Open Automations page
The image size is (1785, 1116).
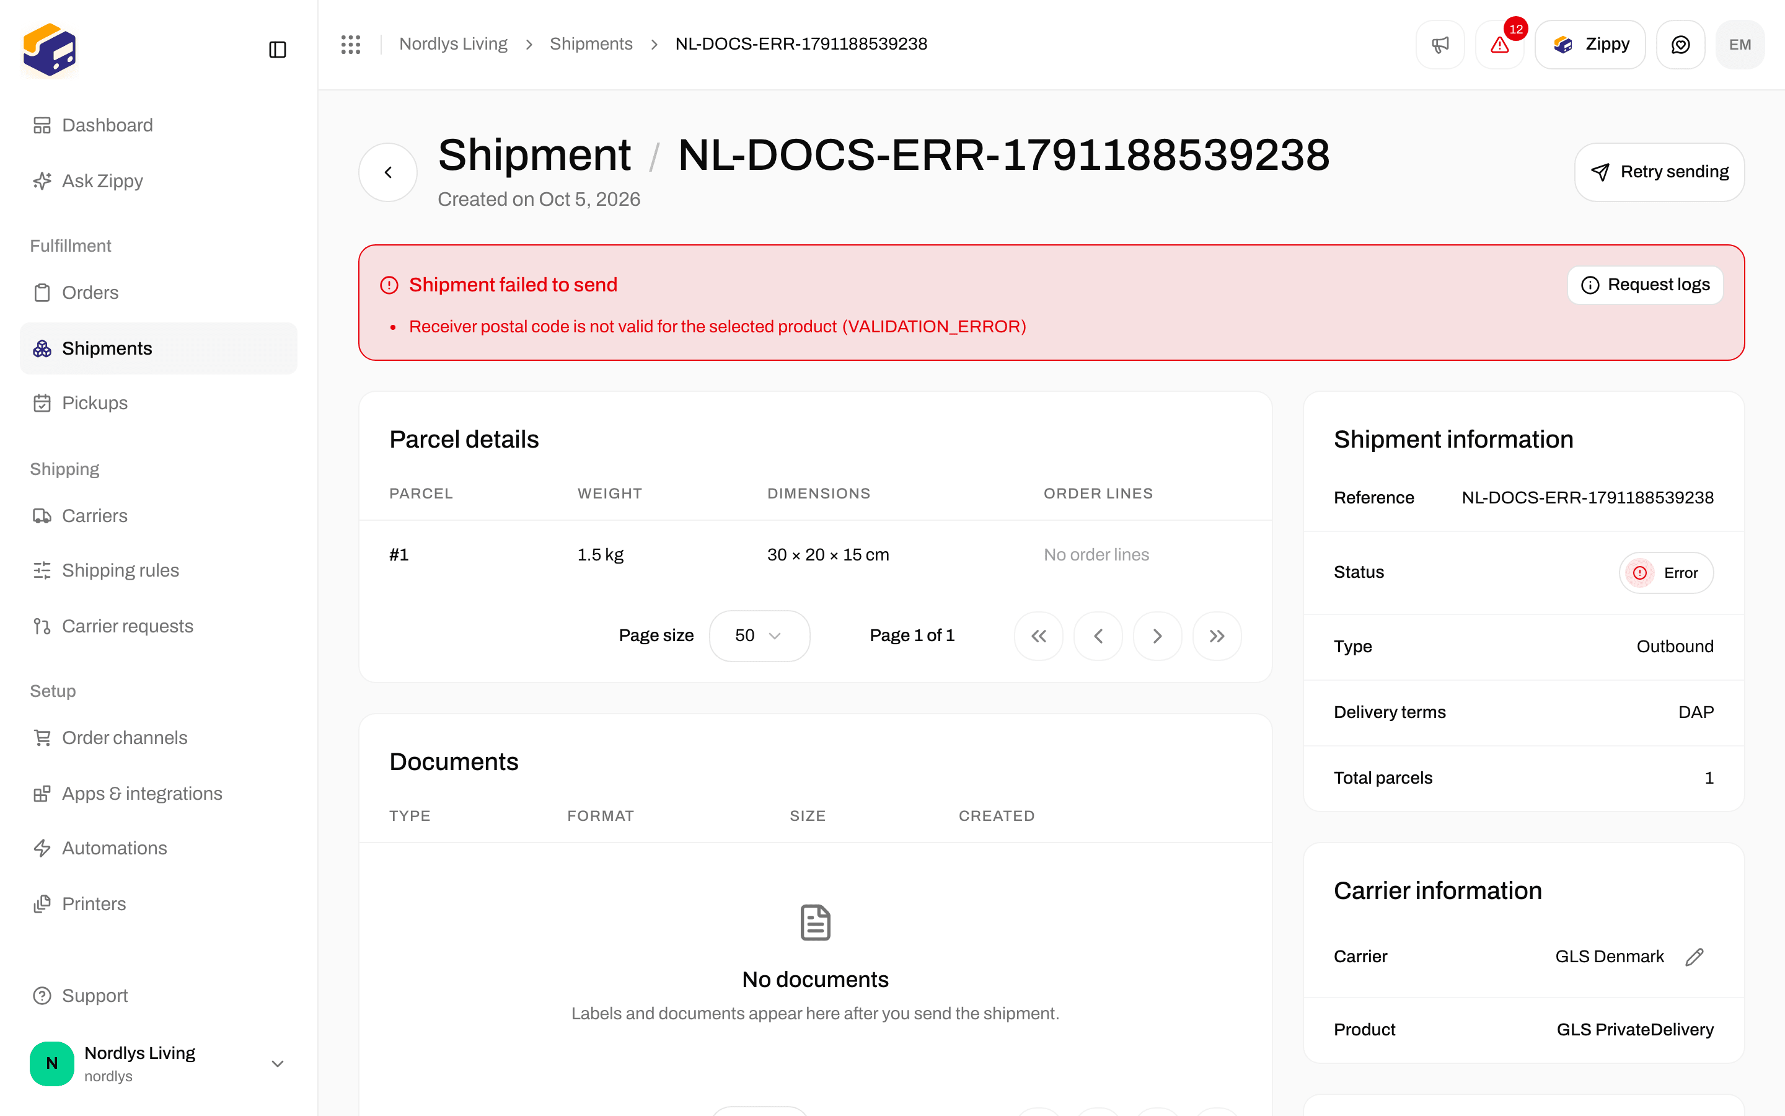159,848
